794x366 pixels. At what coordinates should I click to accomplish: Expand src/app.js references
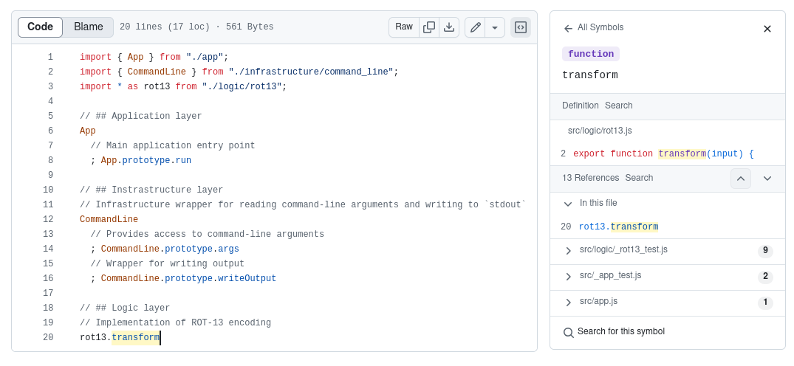pos(568,302)
